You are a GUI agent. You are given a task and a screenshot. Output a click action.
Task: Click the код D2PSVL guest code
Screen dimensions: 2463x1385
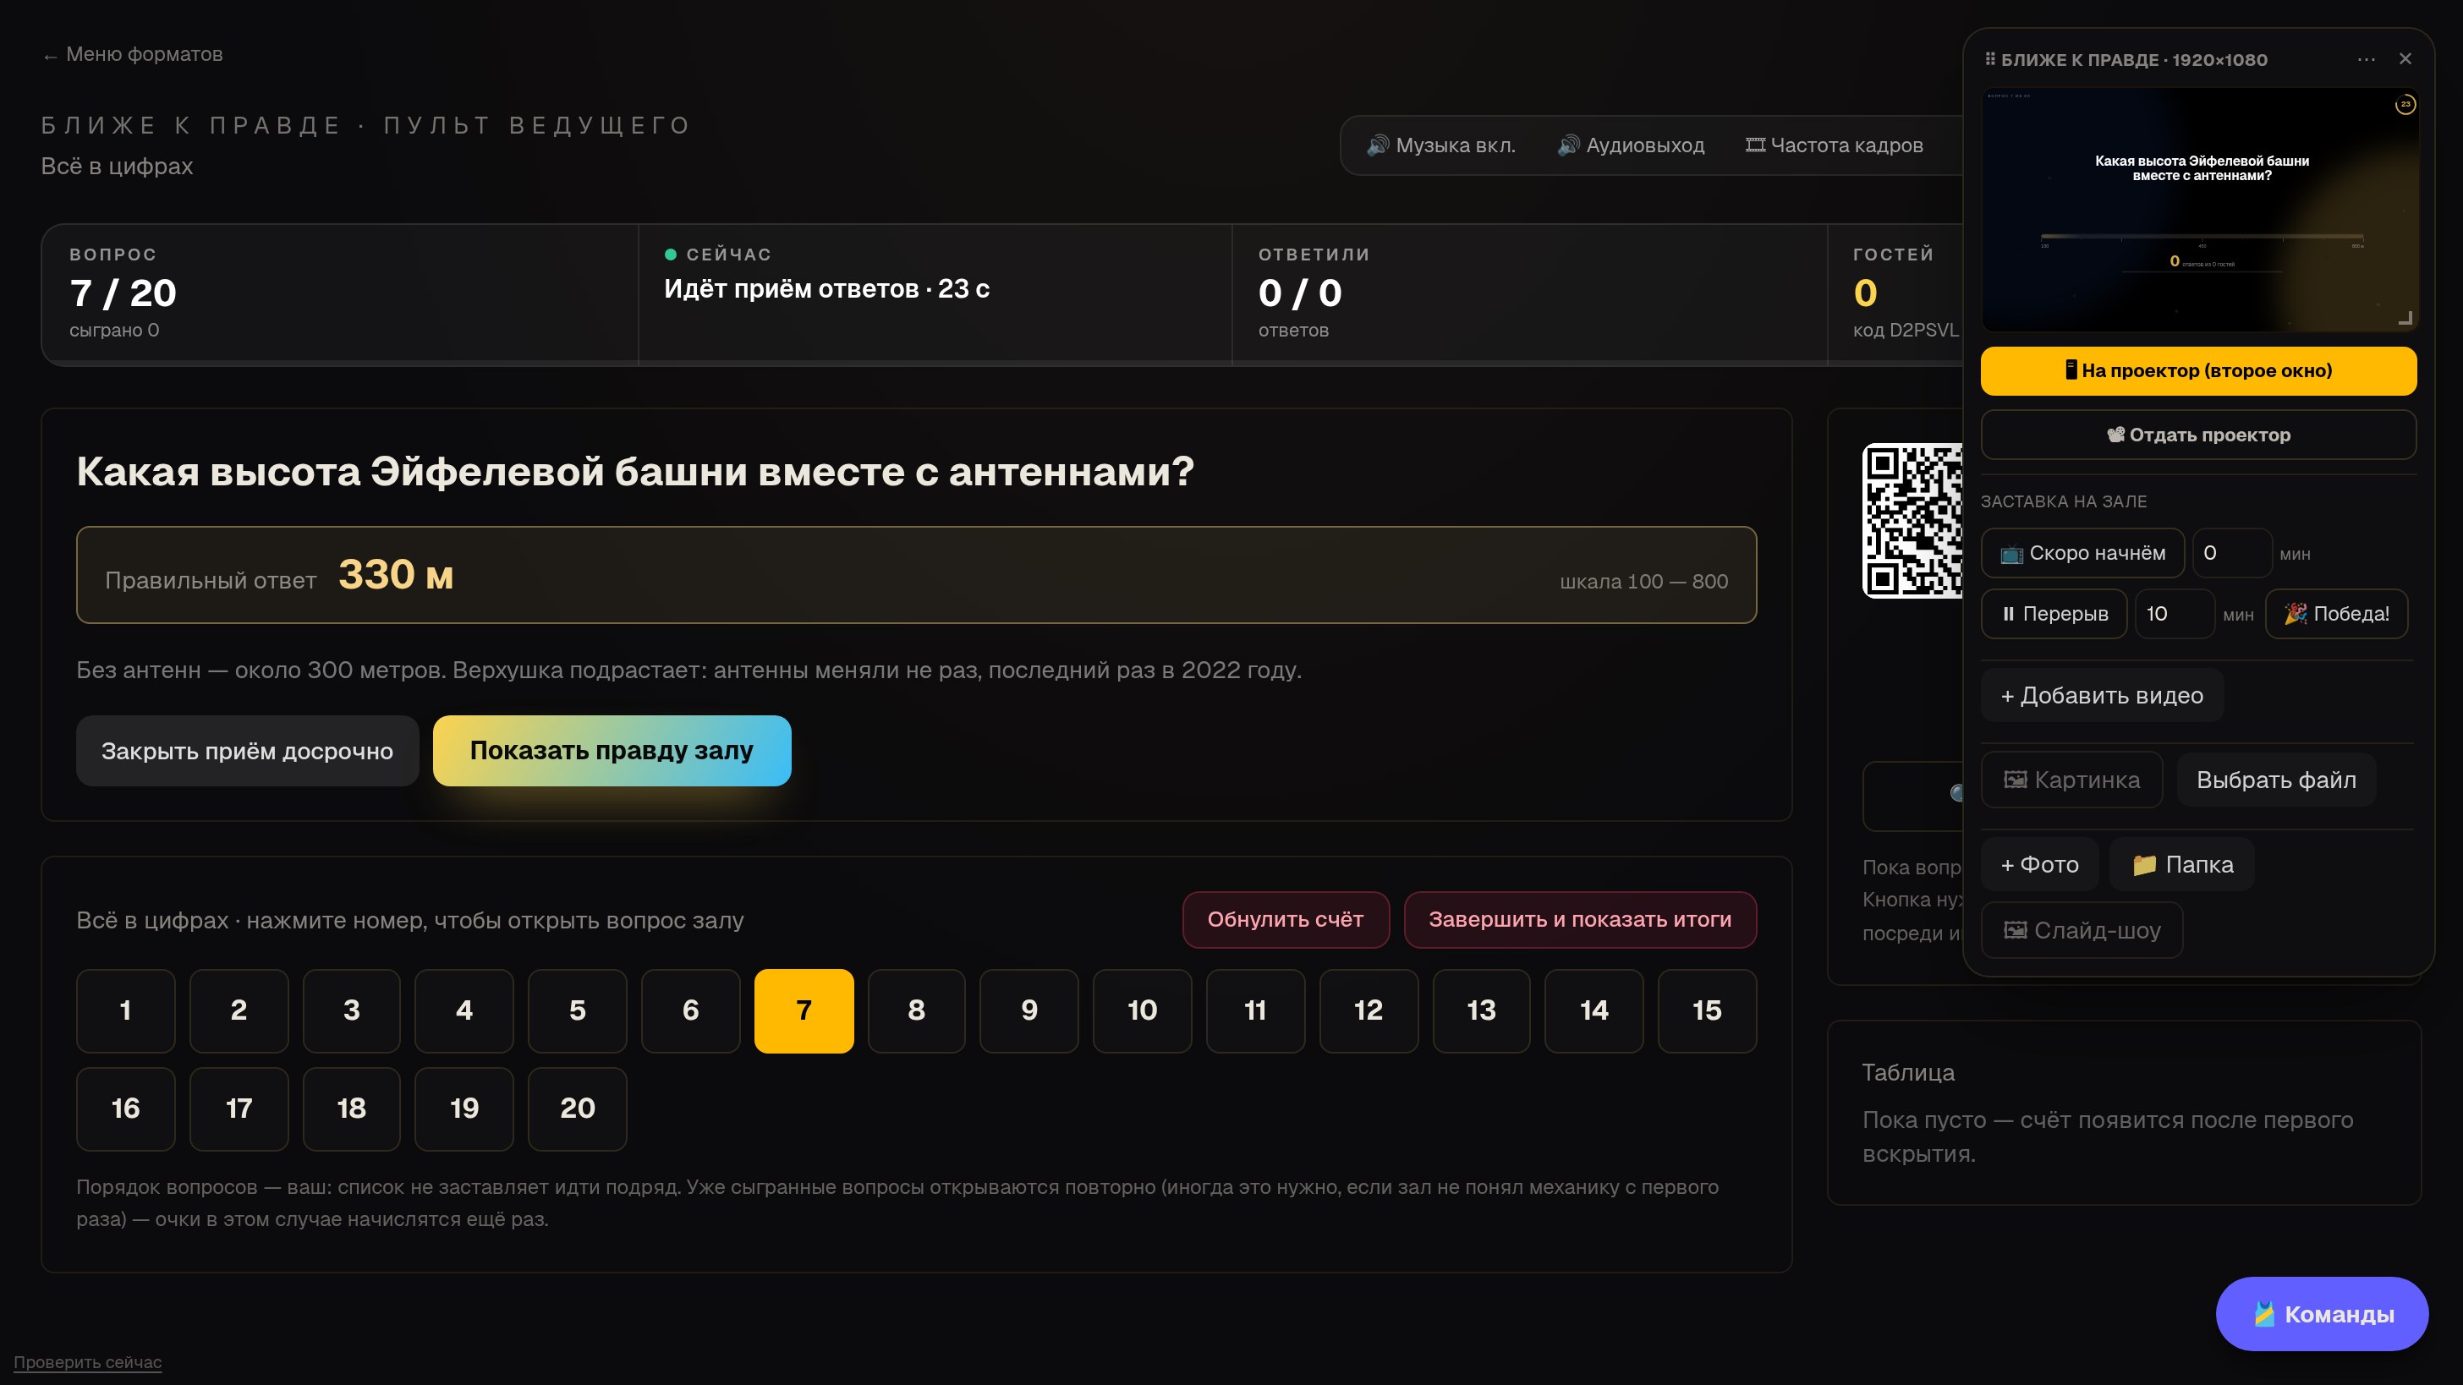[1906, 330]
